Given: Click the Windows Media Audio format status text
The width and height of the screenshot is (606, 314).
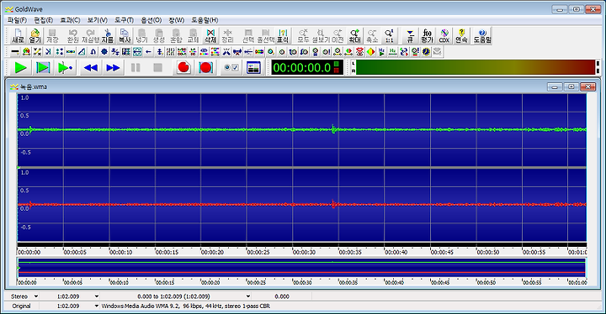Looking at the screenshot, I should tap(185, 306).
